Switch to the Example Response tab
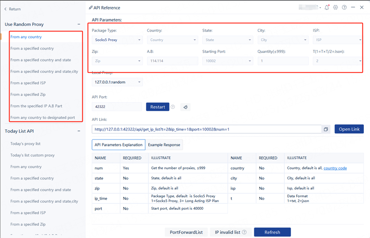 click(x=164, y=144)
